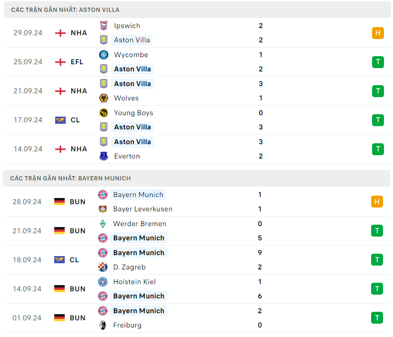This screenshot has height=337, width=393.
Task: Click the Freiburg club crest
Action: (x=102, y=325)
